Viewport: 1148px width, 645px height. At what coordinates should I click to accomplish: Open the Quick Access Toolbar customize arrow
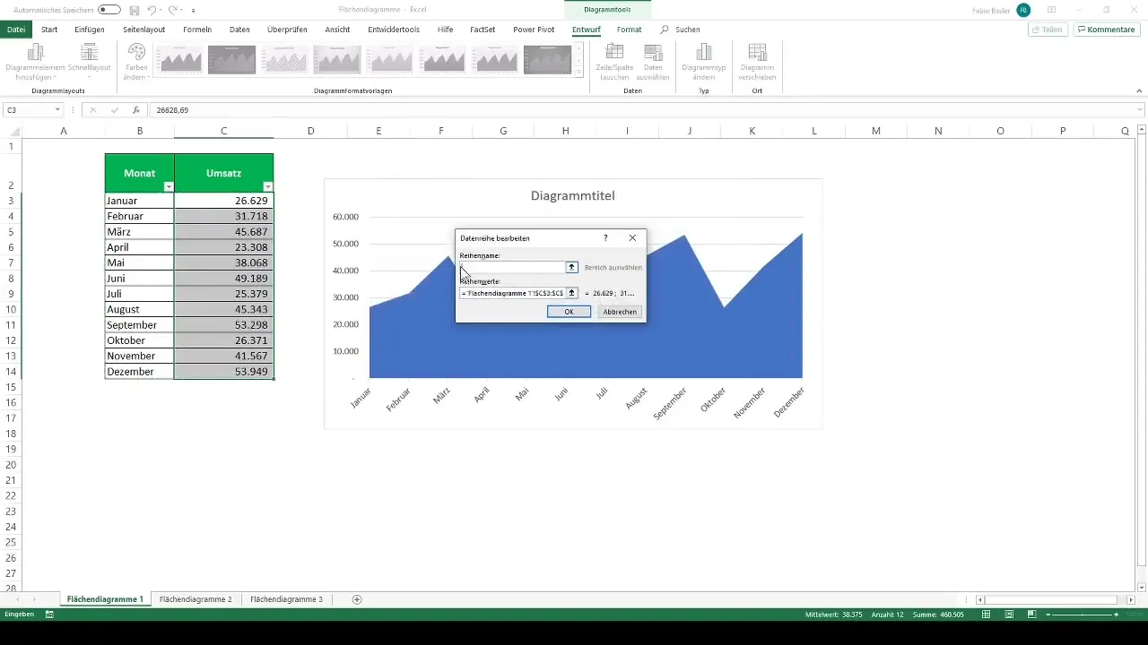tap(194, 10)
